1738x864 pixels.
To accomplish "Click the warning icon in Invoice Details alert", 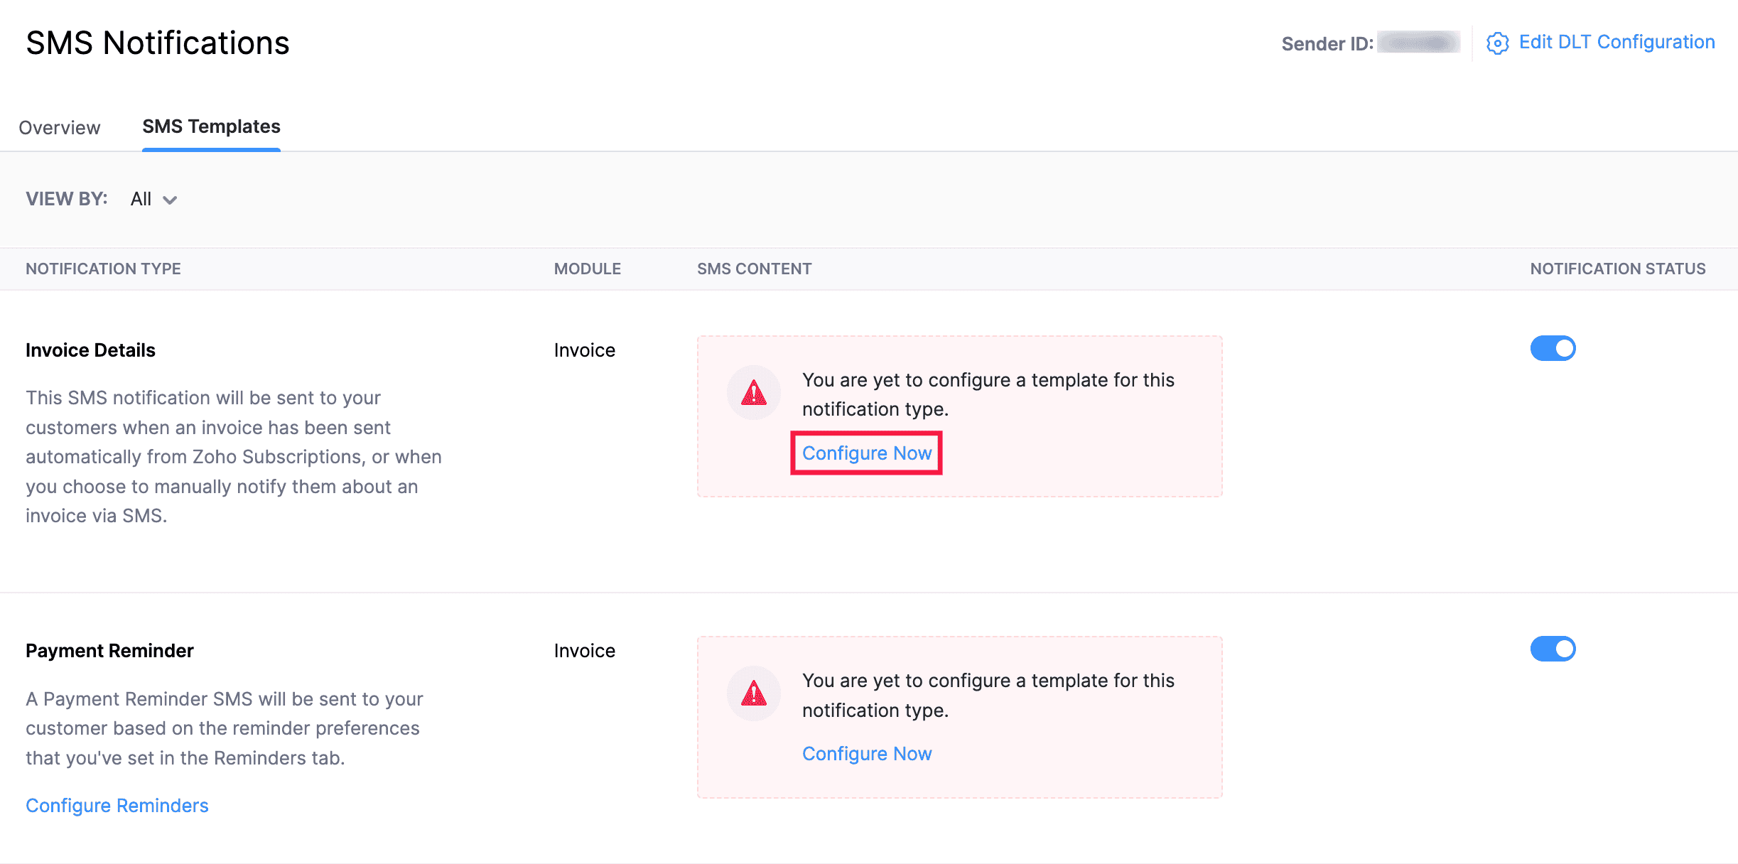I will [x=753, y=391].
